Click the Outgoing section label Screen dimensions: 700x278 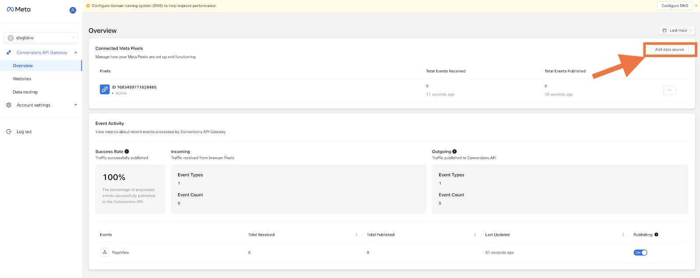tap(441, 151)
